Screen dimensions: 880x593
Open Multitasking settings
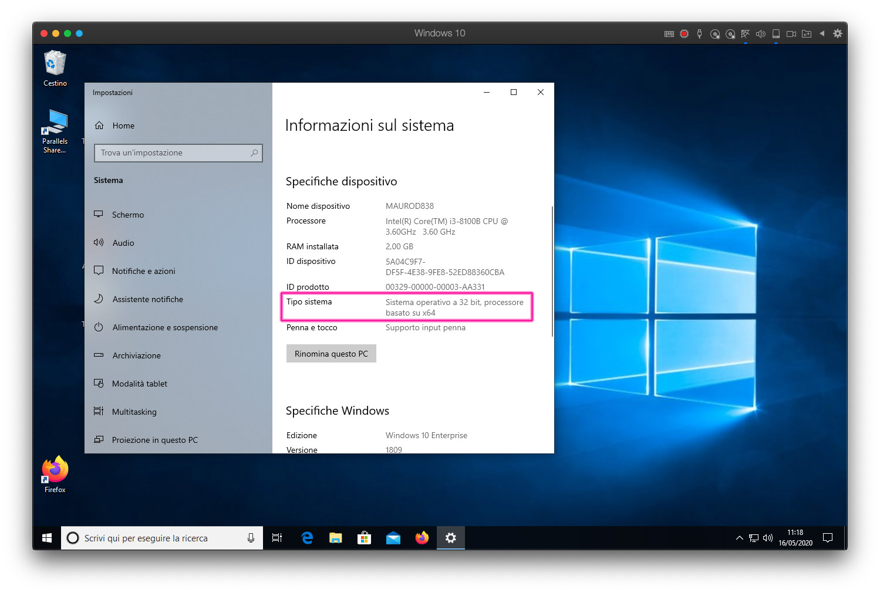coord(178,412)
